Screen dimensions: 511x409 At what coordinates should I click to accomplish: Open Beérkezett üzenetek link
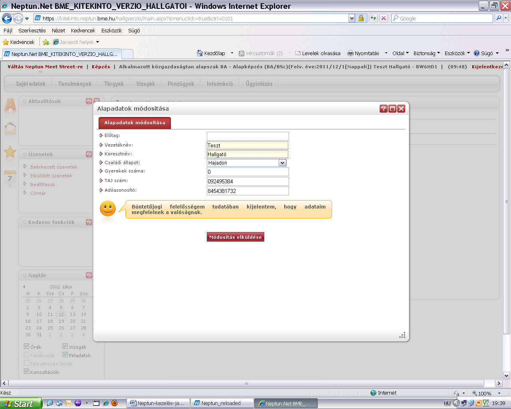click(x=53, y=167)
